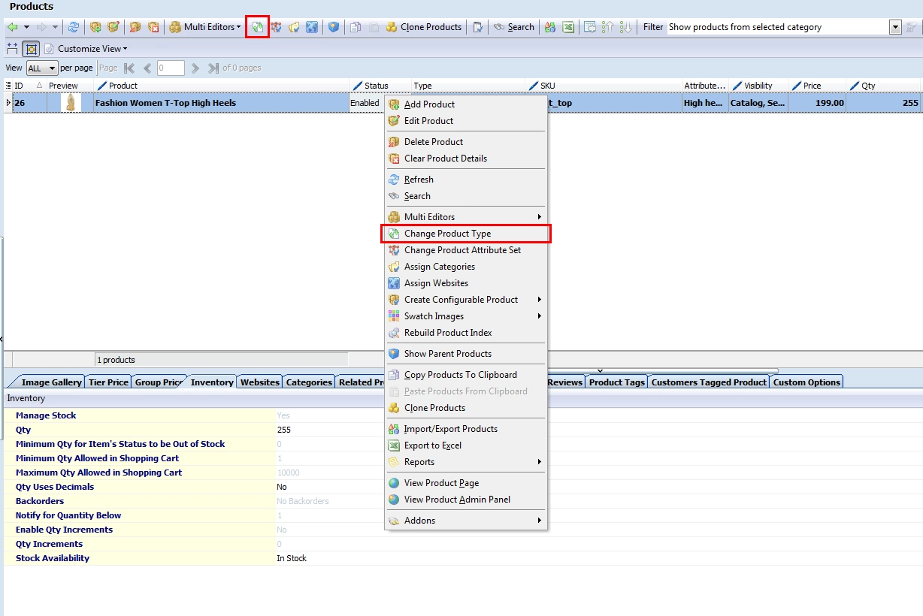Open the Tier Price tab

(x=108, y=382)
